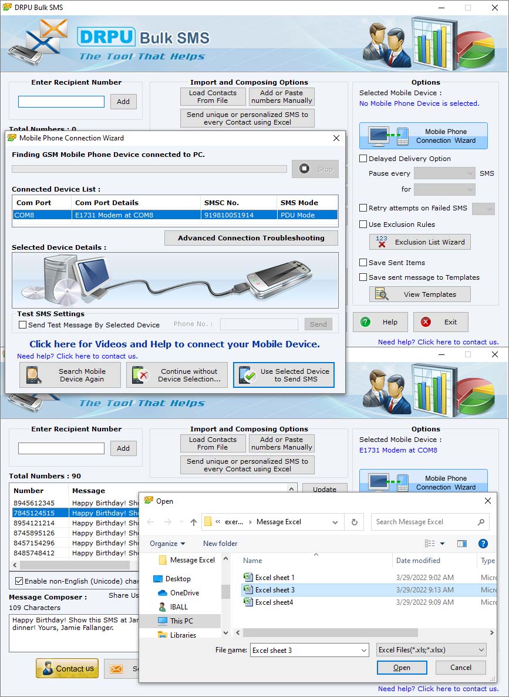Enable the Delayed Delivery Option
Image resolution: width=509 pixels, height=697 pixels.
point(362,159)
